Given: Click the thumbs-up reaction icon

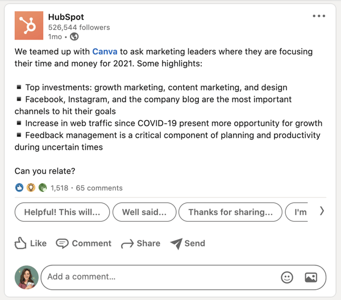Looking at the screenshot, I should 19,188.
